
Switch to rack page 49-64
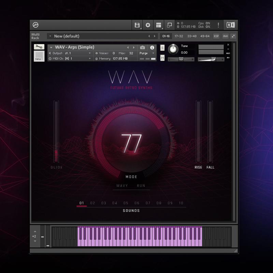click(x=205, y=36)
